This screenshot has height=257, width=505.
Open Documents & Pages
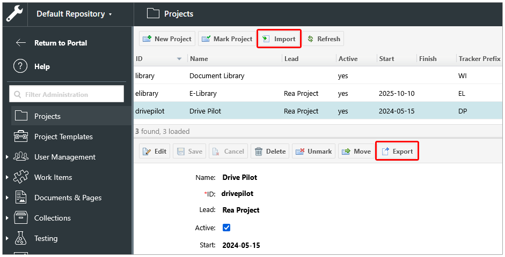pyautogui.click(x=68, y=198)
